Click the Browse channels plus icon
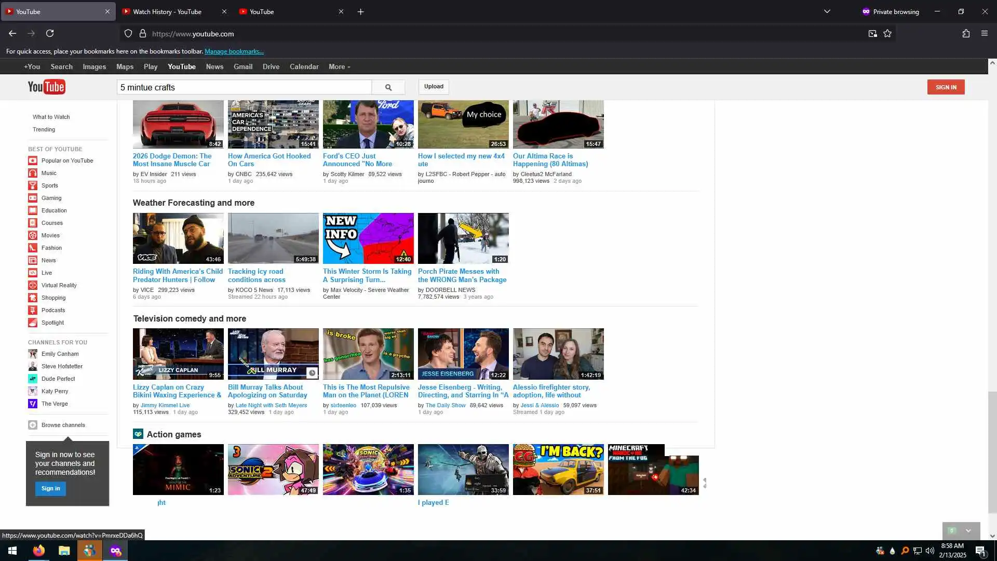997x561 pixels. pyautogui.click(x=33, y=425)
